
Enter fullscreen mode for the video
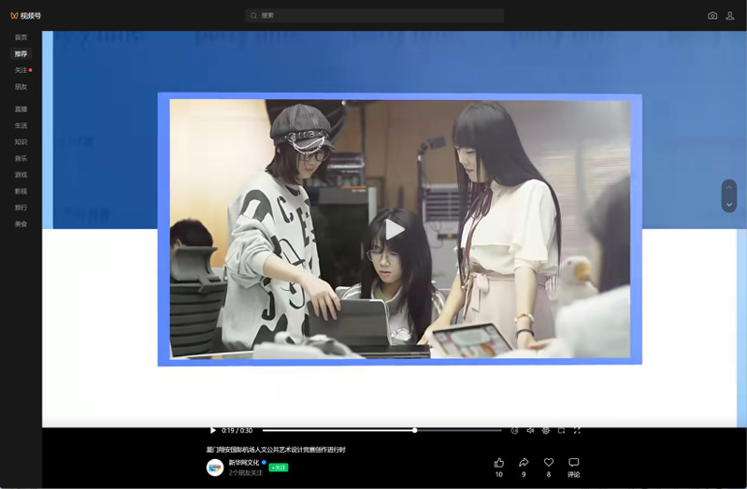coord(577,431)
